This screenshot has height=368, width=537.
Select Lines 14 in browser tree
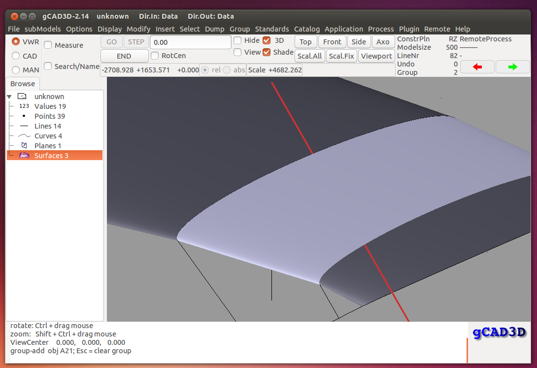(55, 126)
